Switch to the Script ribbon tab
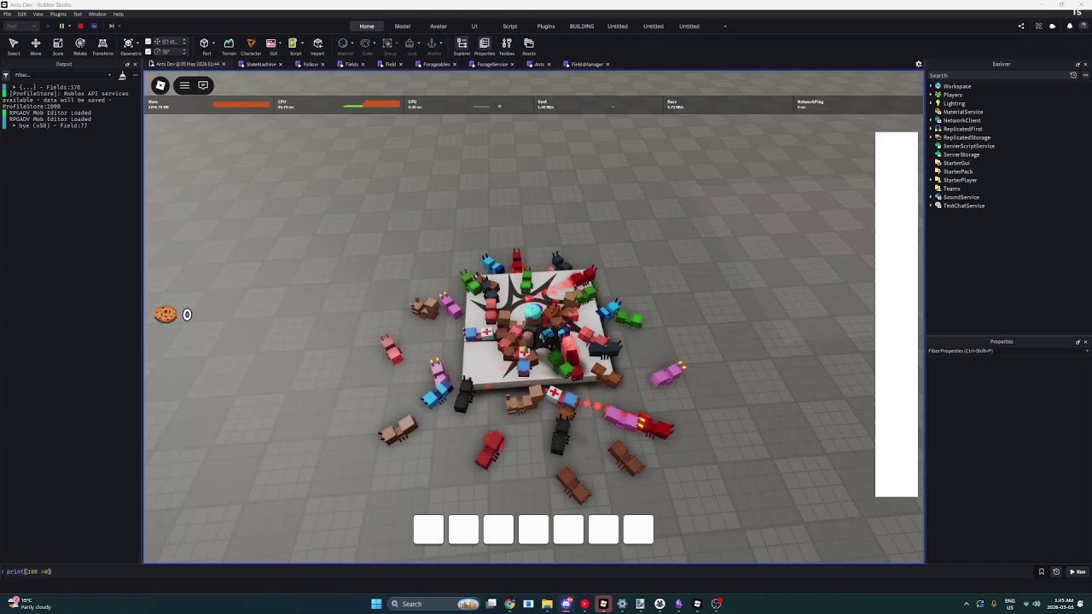This screenshot has width=1092, height=614. click(510, 26)
